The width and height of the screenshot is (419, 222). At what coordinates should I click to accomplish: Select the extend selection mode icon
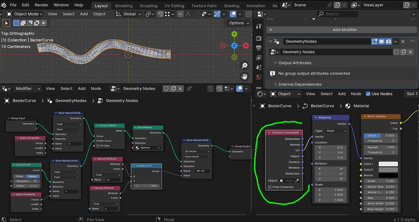click(x=23, y=23)
